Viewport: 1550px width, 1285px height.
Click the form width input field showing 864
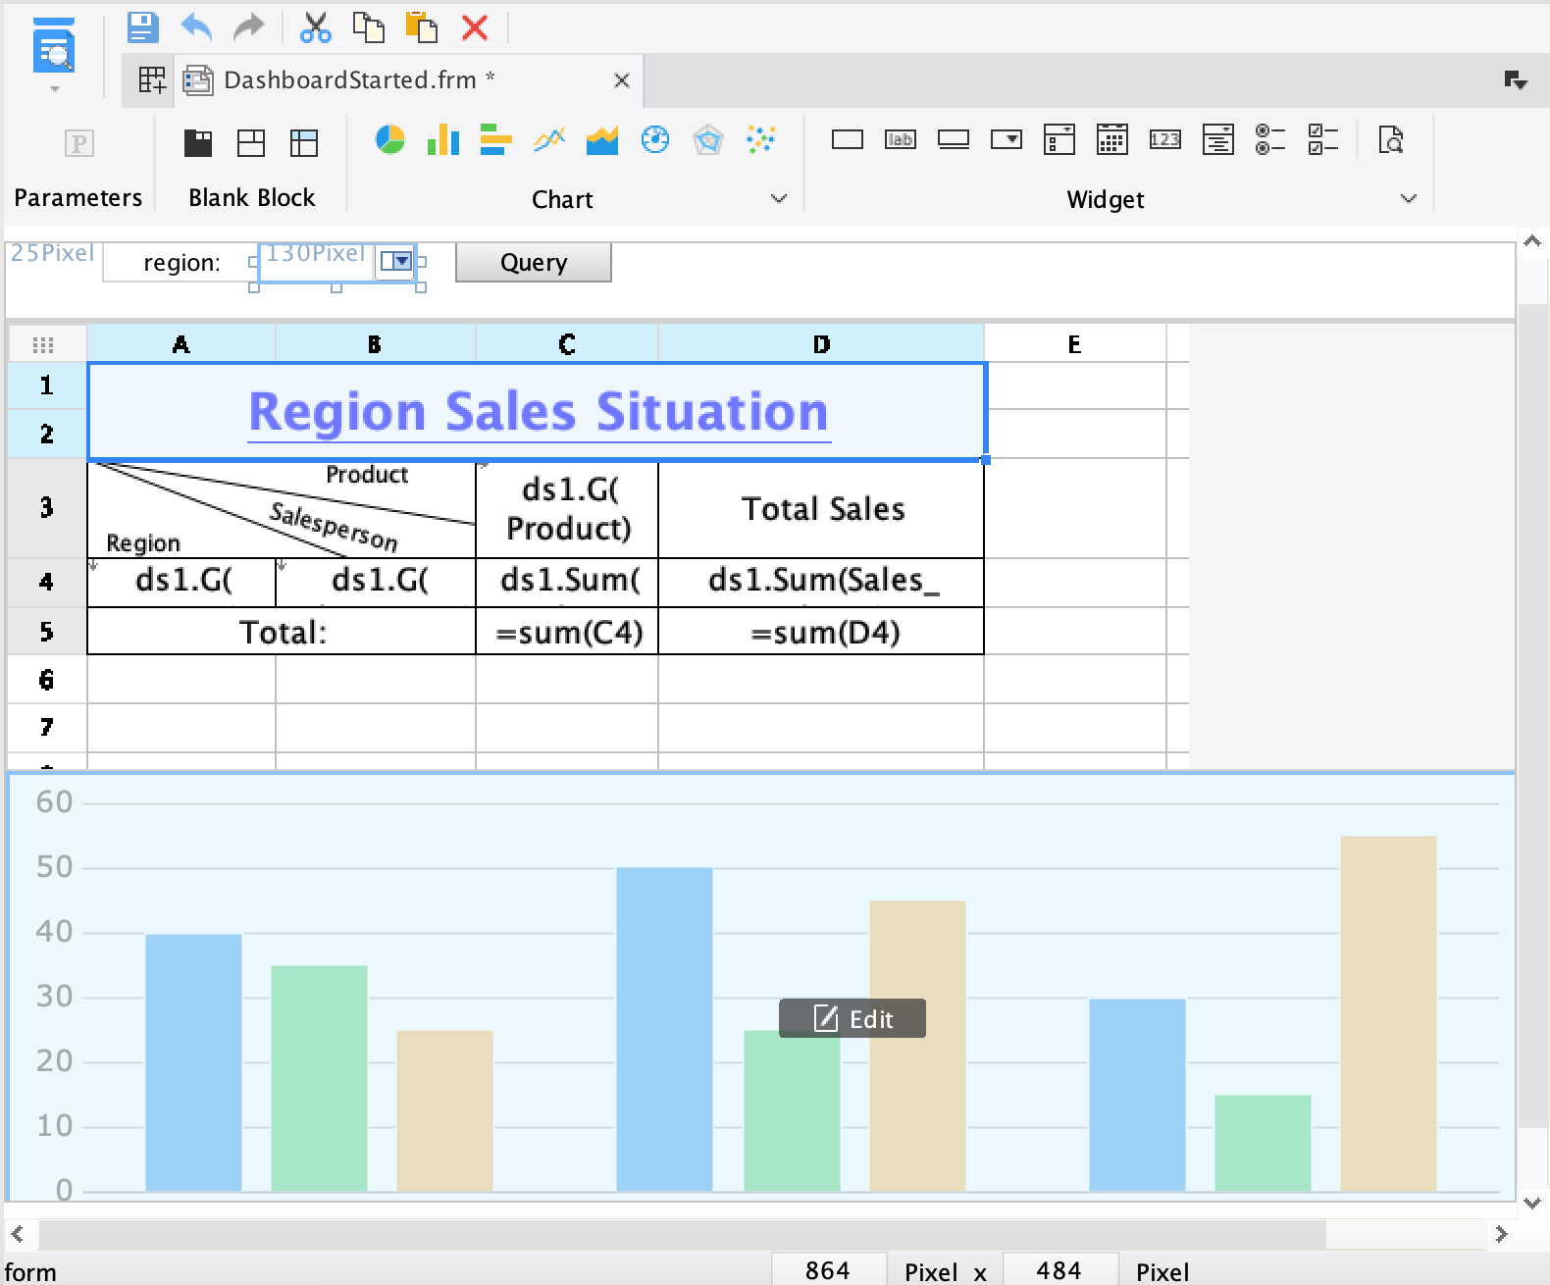(828, 1271)
